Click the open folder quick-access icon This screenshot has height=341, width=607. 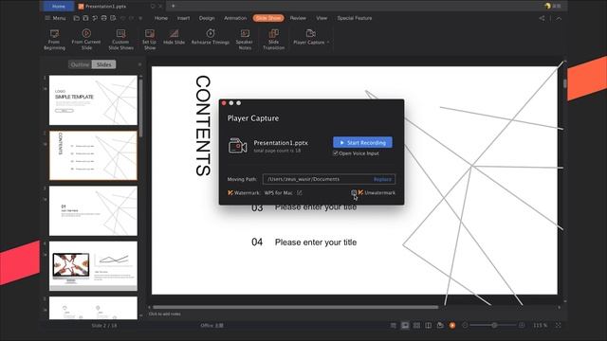[x=76, y=18]
